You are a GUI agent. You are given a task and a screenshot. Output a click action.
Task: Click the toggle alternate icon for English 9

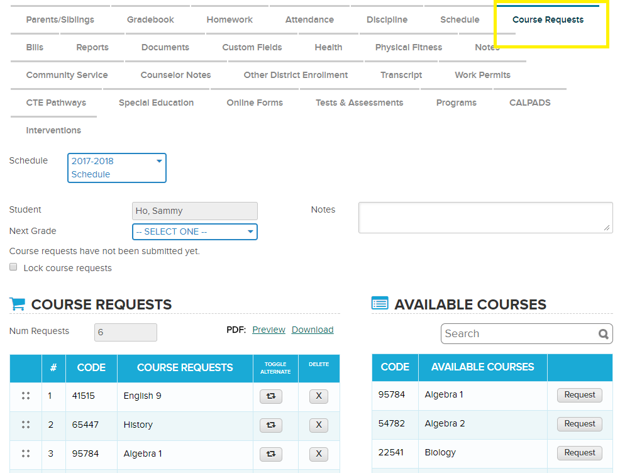[270, 396]
